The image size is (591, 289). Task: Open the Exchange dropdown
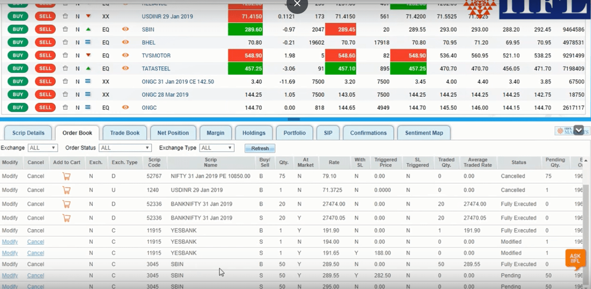pyautogui.click(x=43, y=148)
